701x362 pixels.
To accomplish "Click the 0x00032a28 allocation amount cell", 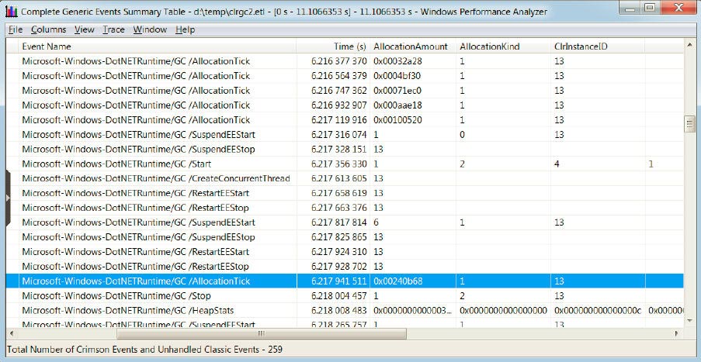I will (x=397, y=61).
